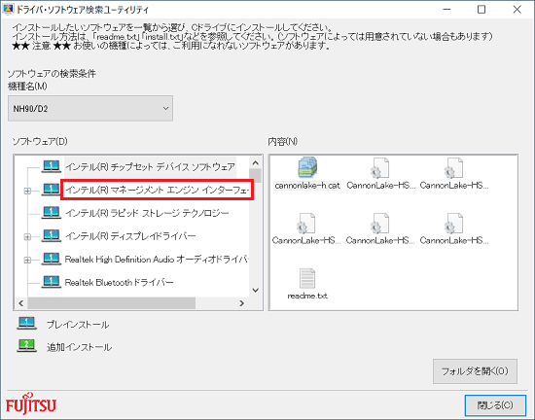The height and width of the screenshot is (420, 535).
Task: Select the middle CannonLake-HS file in the top row
Action: [x=380, y=168]
